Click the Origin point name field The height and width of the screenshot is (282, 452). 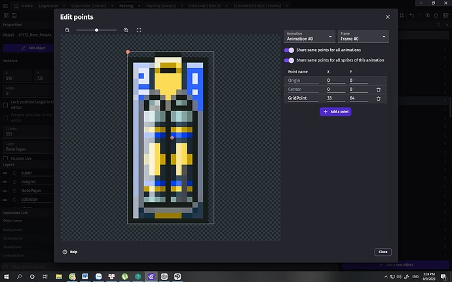[x=303, y=80]
